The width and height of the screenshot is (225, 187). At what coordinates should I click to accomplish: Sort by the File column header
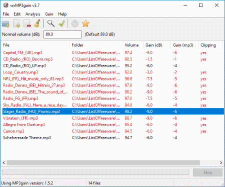tap(36, 45)
